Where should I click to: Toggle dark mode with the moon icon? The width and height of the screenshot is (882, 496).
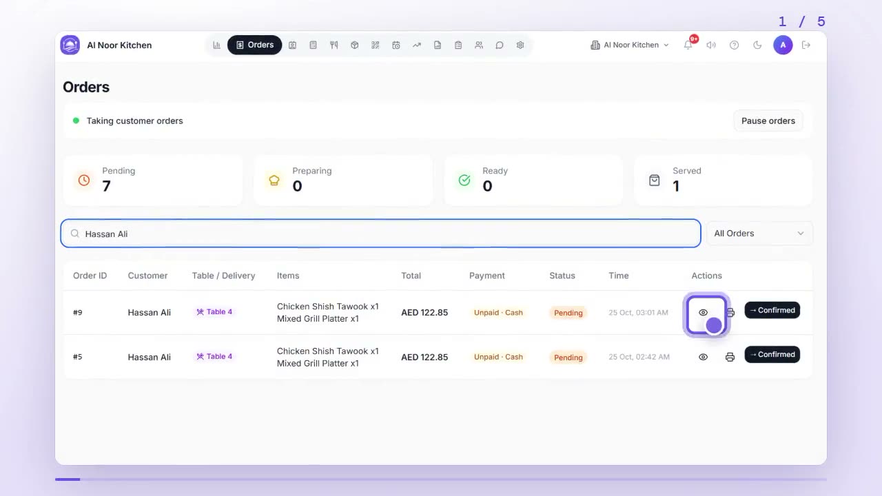(757, 45)
